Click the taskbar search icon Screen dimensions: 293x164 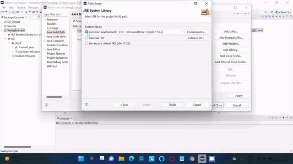click(92, 159)
